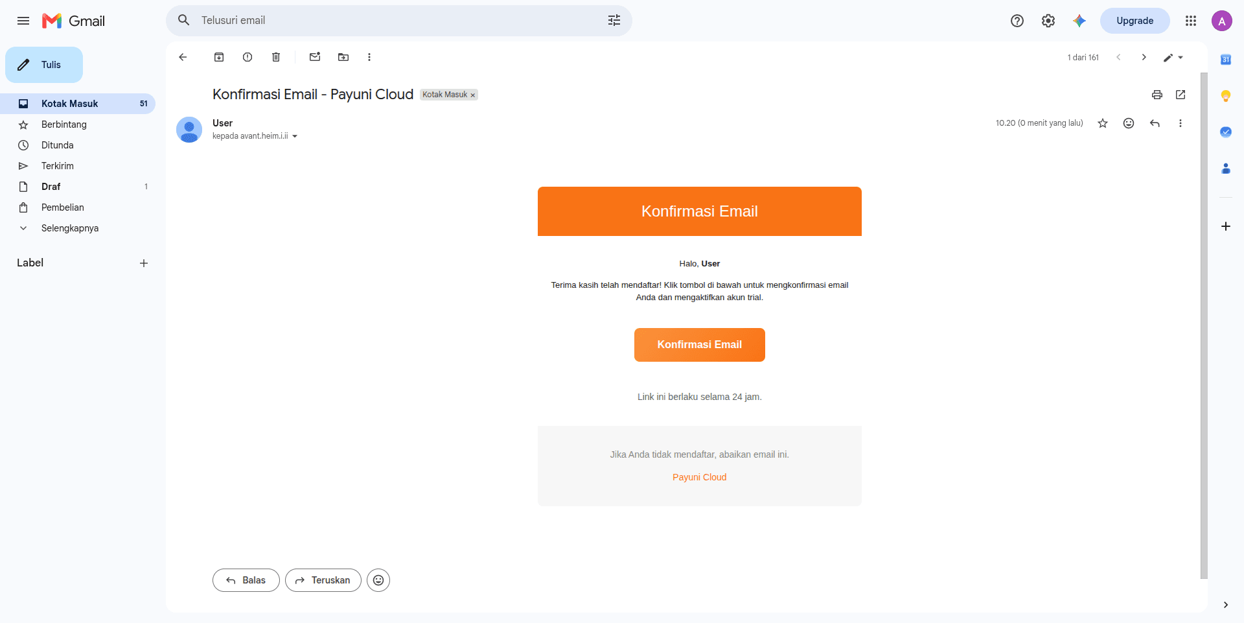The width and height of the screenshot is (1244, 623).
Task: Click the Balas reply button
Action: click(246, 580)
